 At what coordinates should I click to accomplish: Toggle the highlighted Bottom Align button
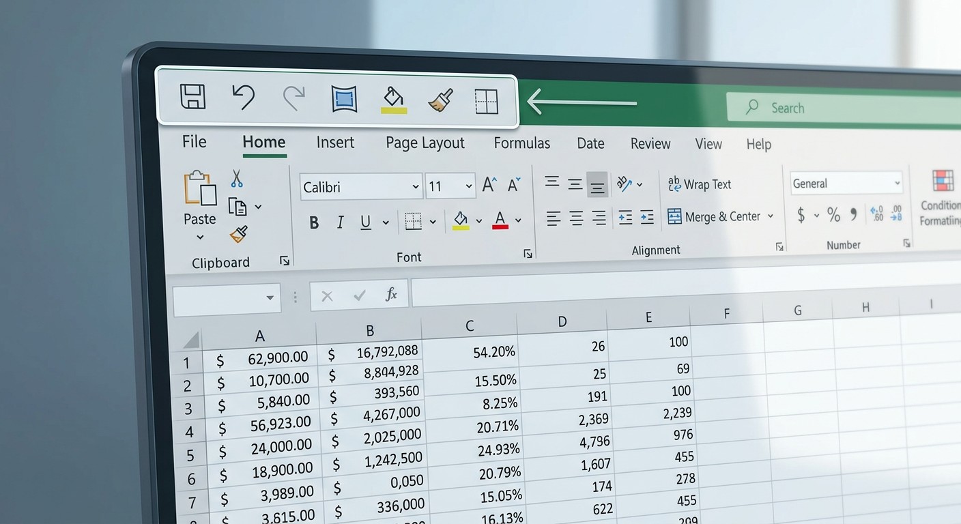click(x=597, y=185)
